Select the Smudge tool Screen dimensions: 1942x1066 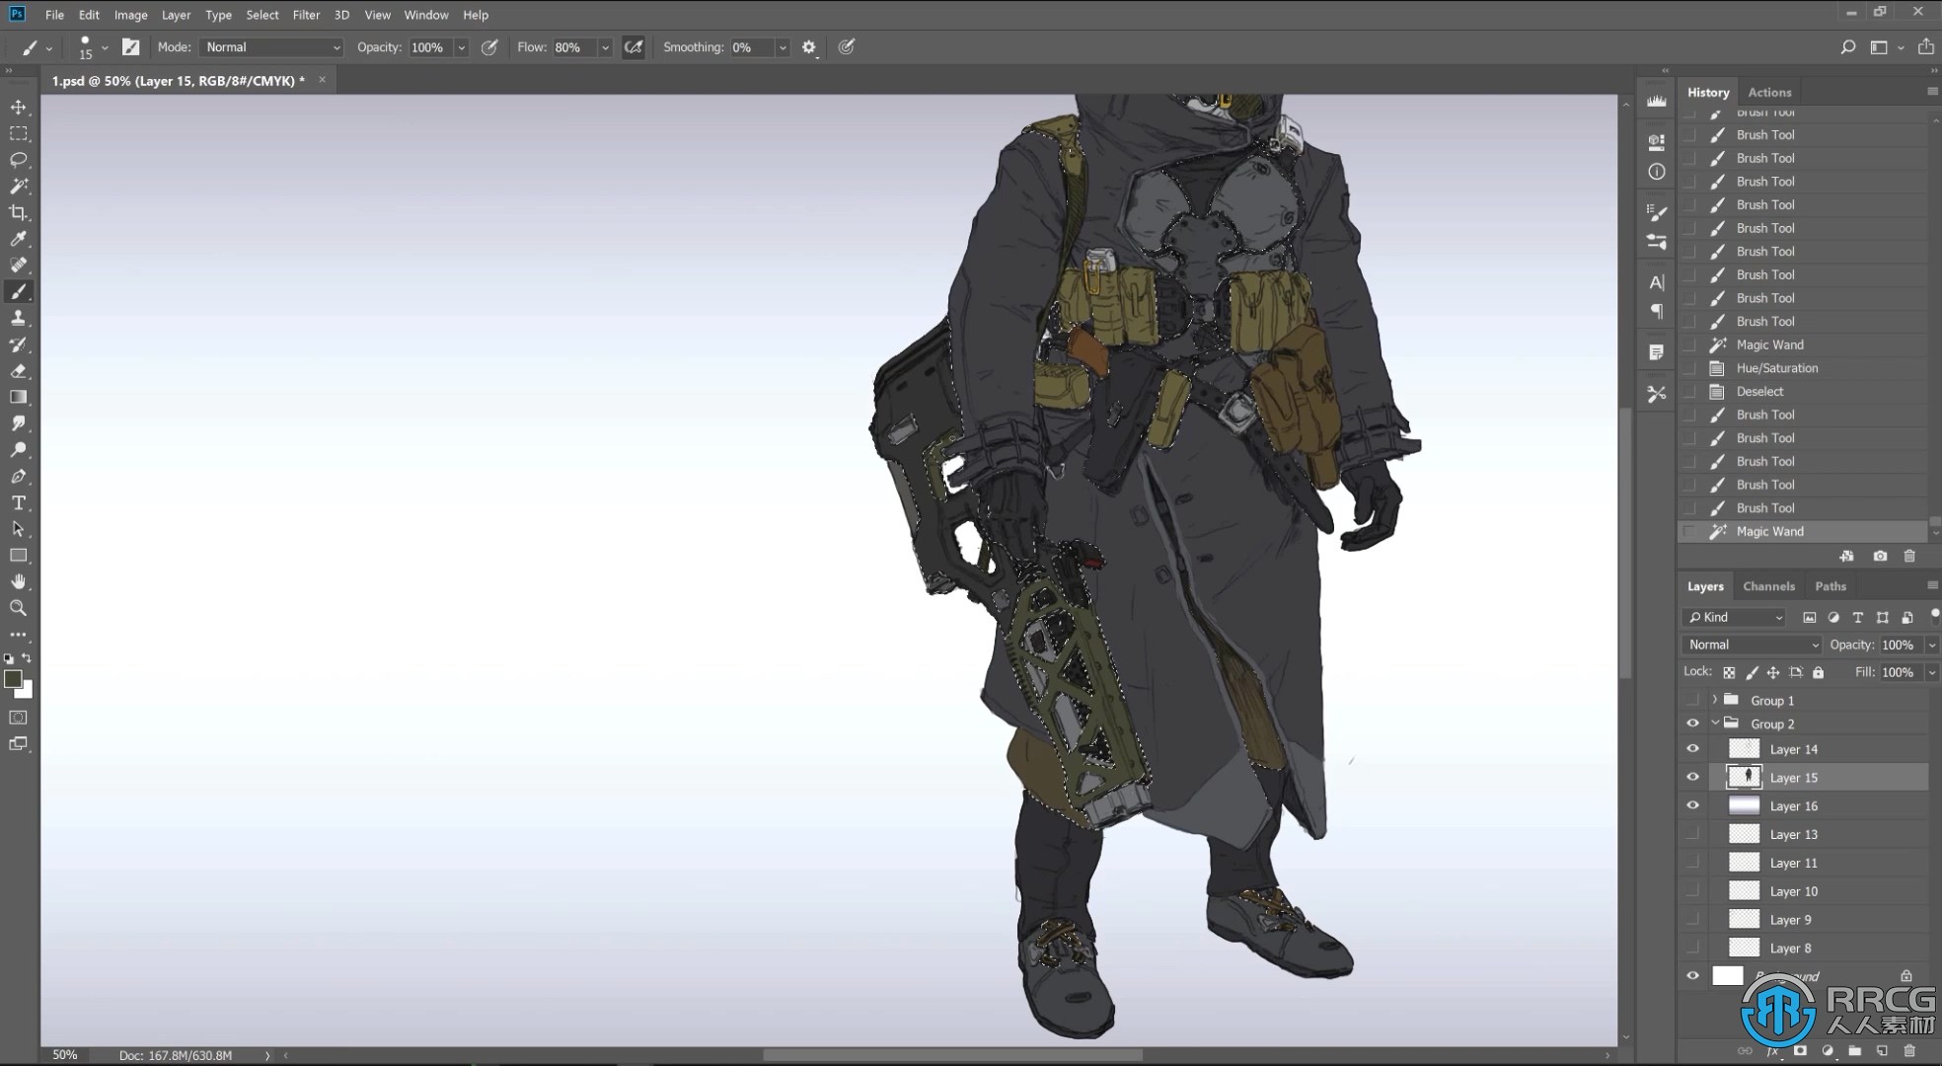coord(19,423)
